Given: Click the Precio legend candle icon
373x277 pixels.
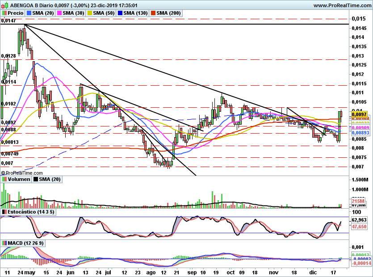Looking at the screenshot, I should click(4, 13).
